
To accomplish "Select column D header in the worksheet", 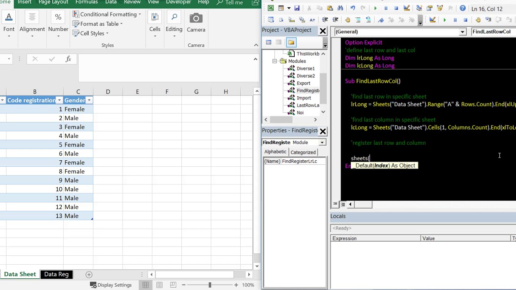I will (108, 92).
